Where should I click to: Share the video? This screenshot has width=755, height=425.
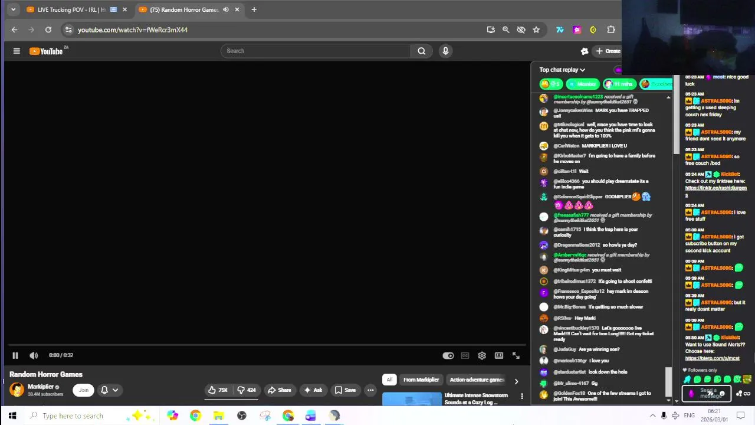[x=279, y=390]
